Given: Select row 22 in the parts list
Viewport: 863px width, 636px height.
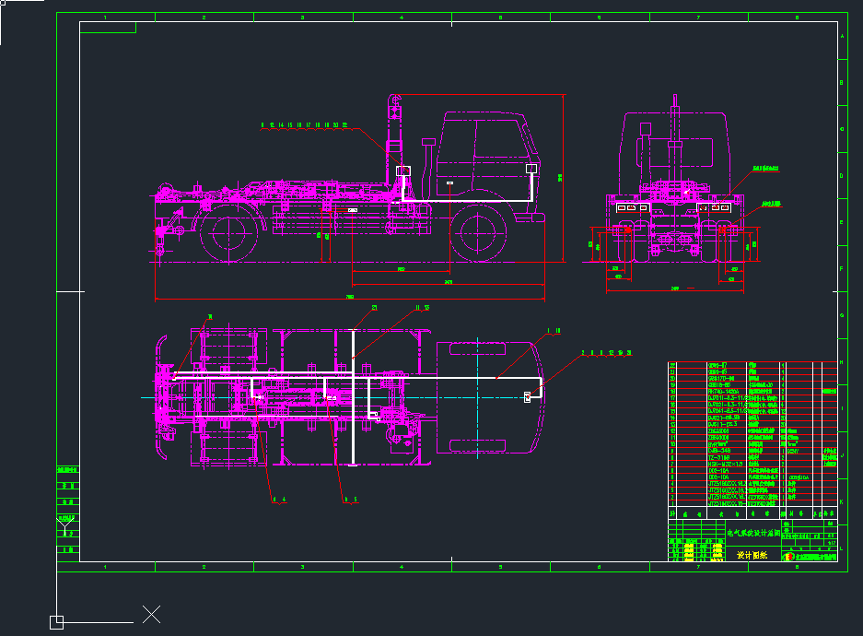Looking at the screenshot, I should [728, 366].
